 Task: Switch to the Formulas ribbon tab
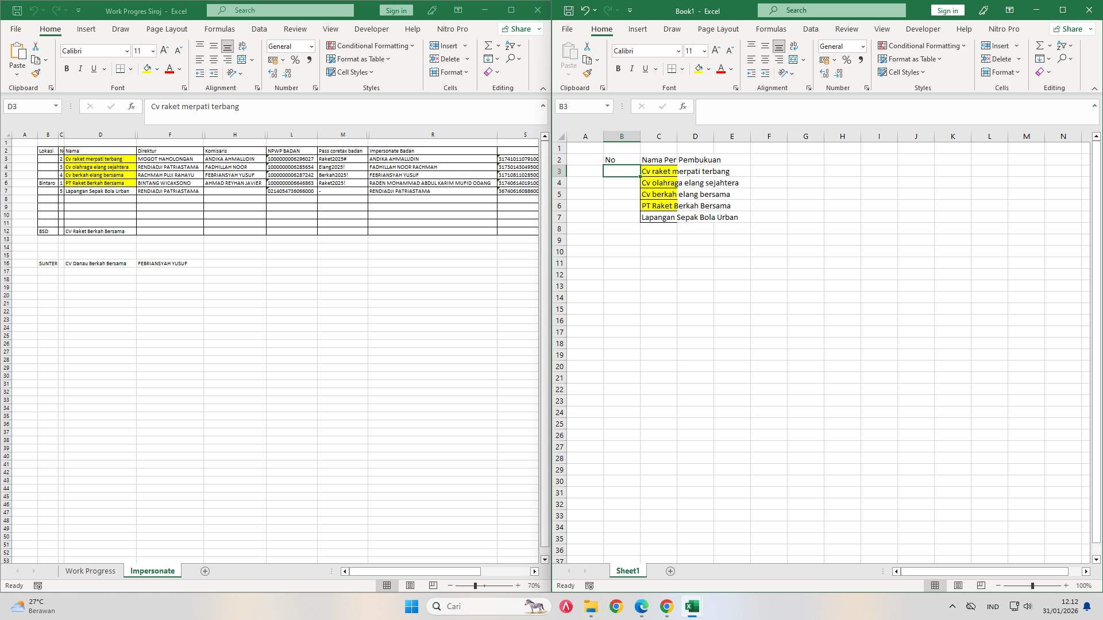220,29
